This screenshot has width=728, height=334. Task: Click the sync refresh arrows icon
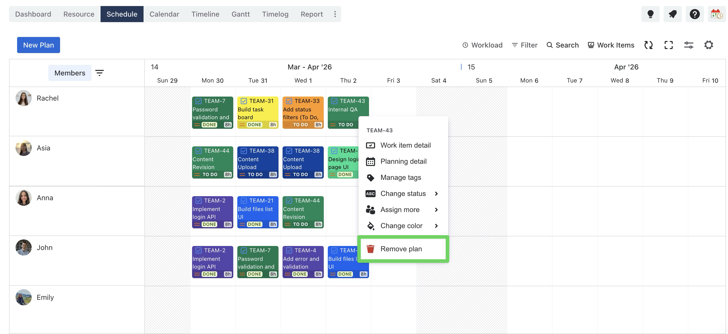[x=648, y=45]
